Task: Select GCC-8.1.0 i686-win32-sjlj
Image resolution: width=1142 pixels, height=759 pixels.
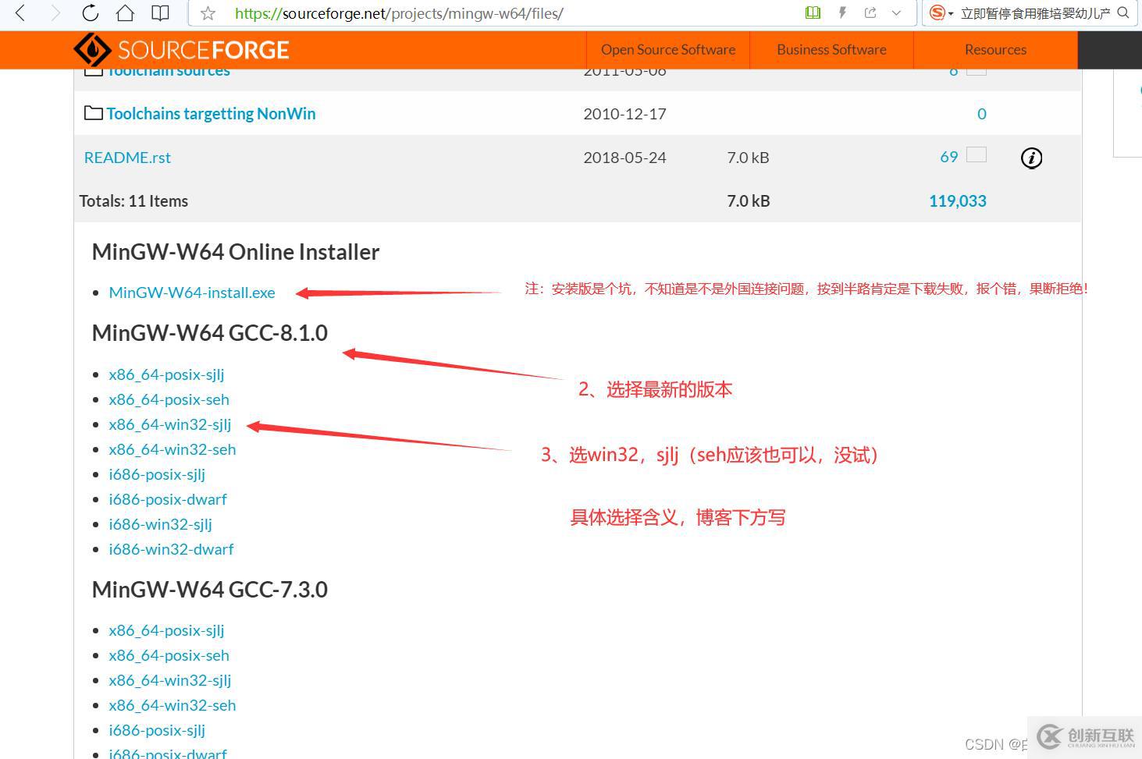Action: point(160,524)
